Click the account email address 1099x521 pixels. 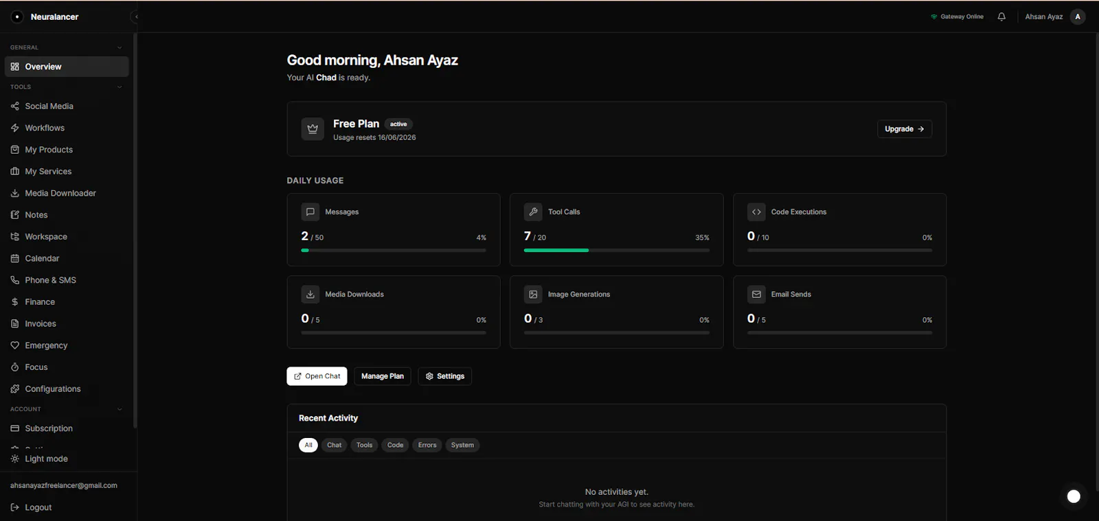click(x=64, y=485)
